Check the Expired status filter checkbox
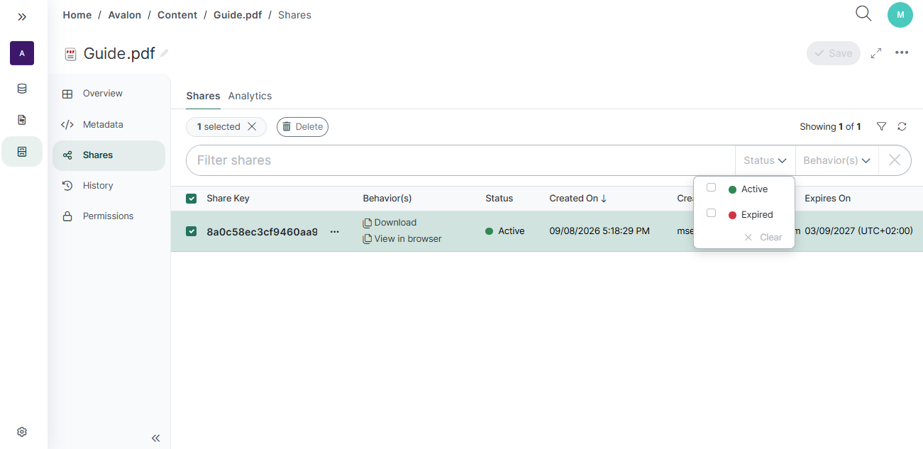Image resolution: width=923 pixels, height=449 pixels. pyautogui.click(x=712, y=214)
